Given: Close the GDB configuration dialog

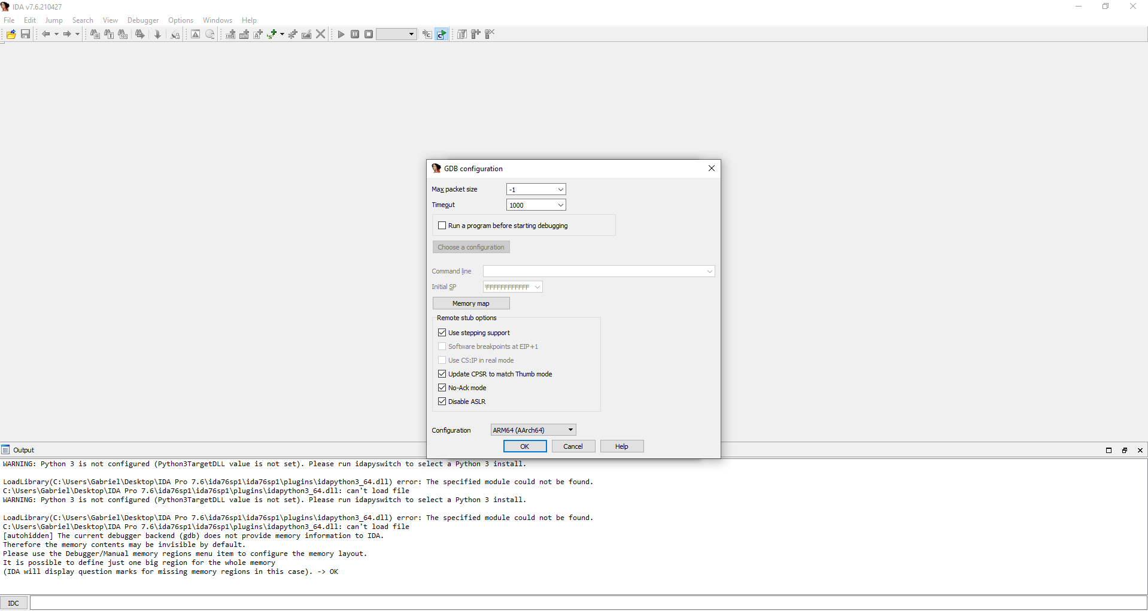Looking at the screenshot, I should coord(712,168).
